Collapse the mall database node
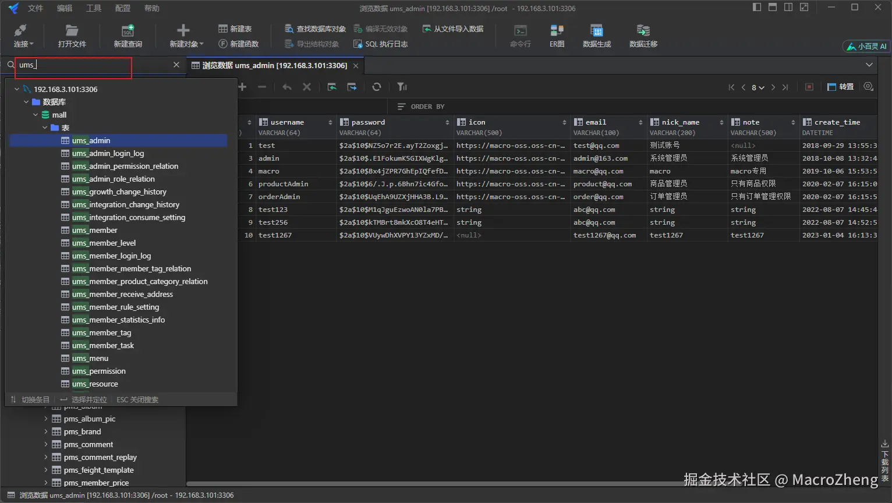Image resolution: width=892 pixels, height=503 pixels. click(x=36, y=115)
